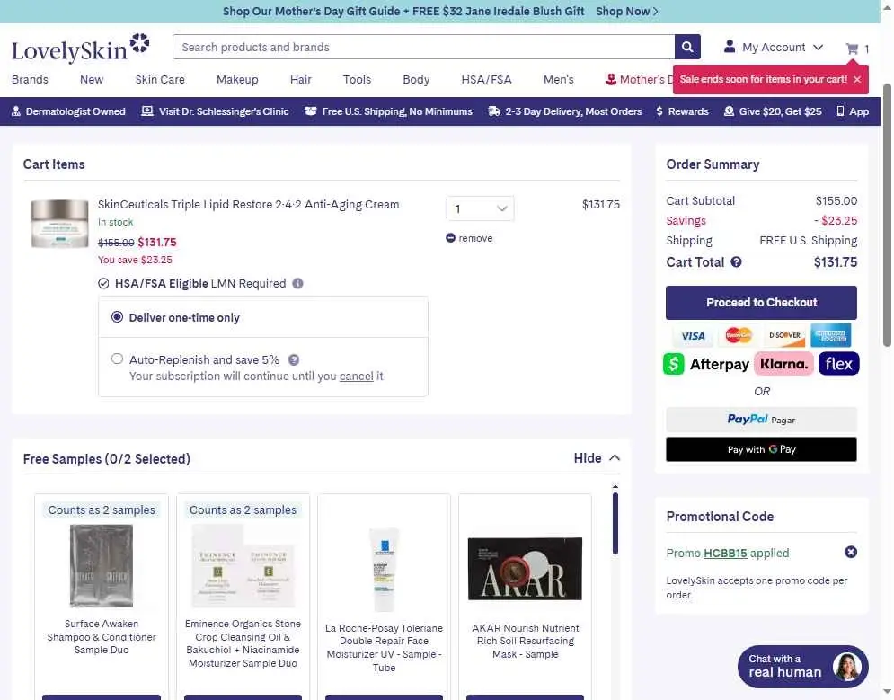Screen dimensions: 894x700
Task: Open the Auto-Replenish help question icon
Action: point(294,359)
